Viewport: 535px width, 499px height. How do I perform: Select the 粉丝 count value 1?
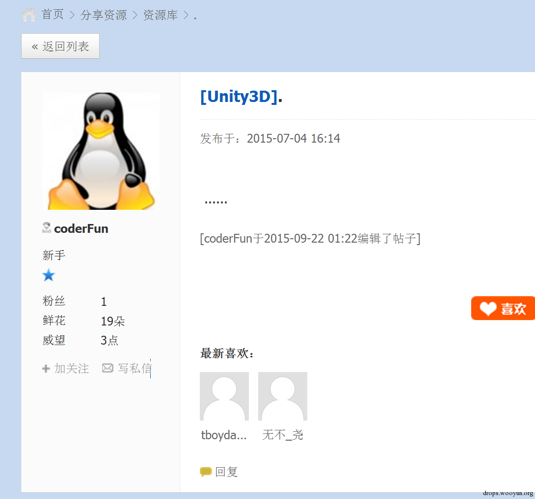[x=104, y=301]
